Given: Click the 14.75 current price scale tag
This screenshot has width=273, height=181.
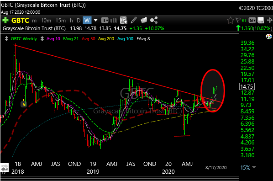Looking at the screenshot, I should coord(247,86).
